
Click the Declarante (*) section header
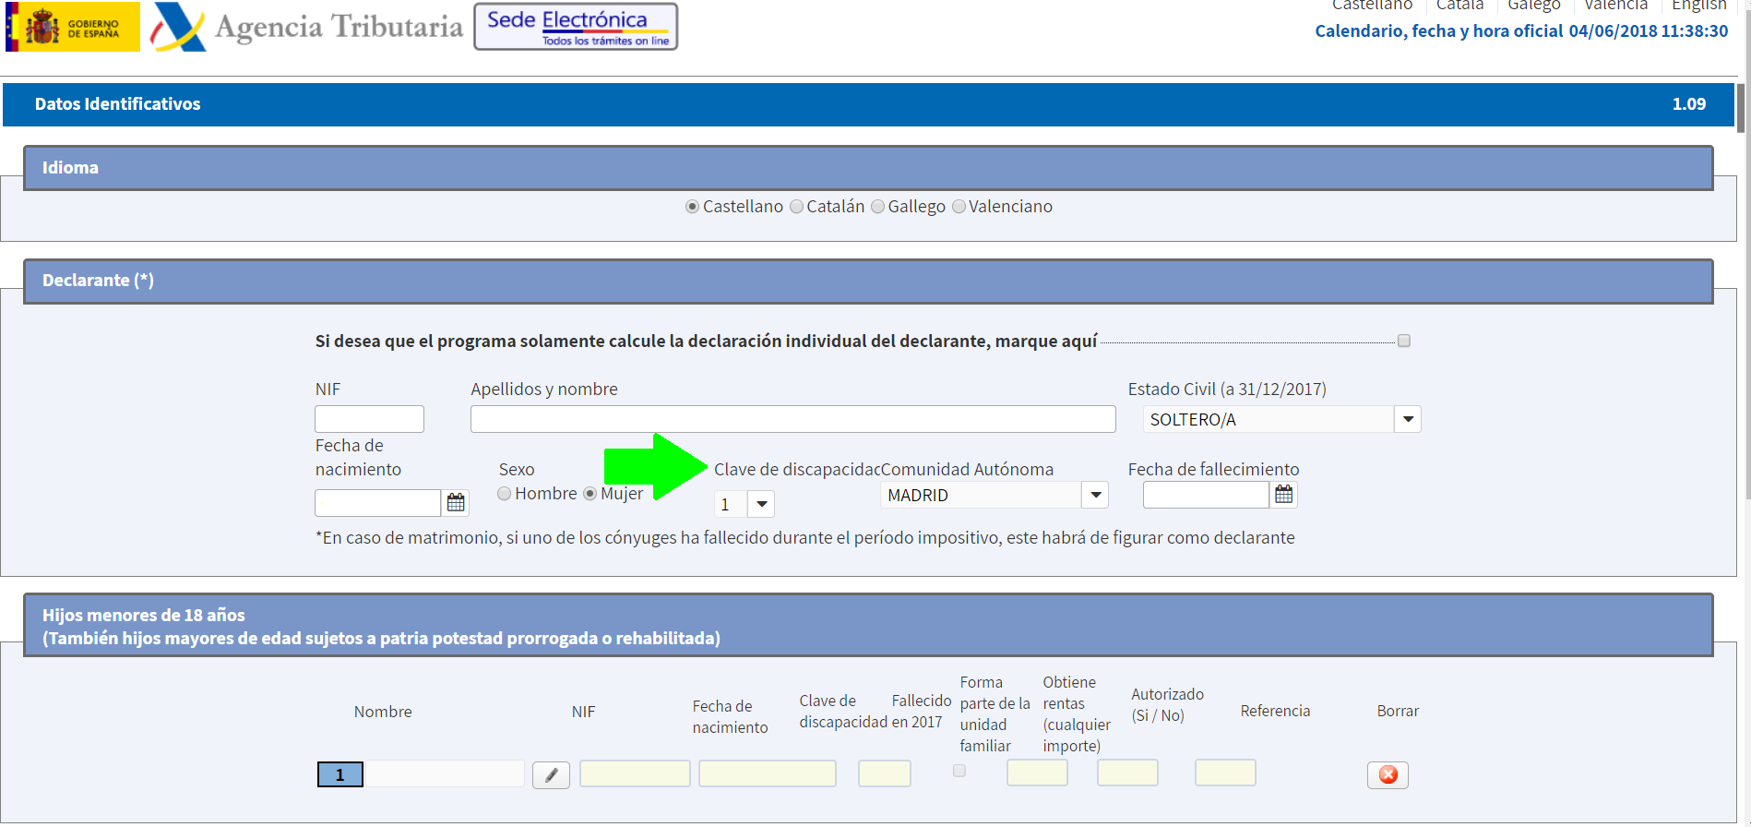pyautogui.click(x=868, y=281)
